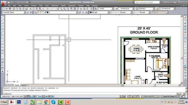Open the Insert menu
The image size is (188, 105).
(26, 6)
